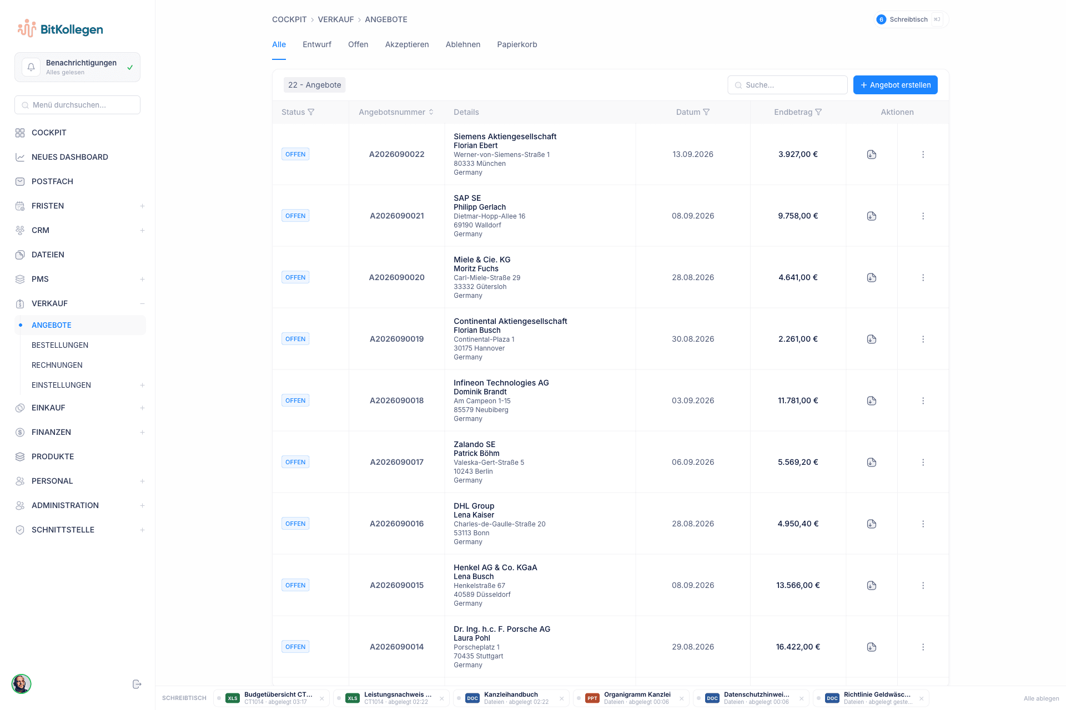Open actions menu for Zalando offer
Screen dimensions: 1066x710
[x=923, y=462]
